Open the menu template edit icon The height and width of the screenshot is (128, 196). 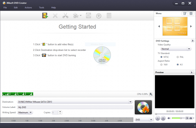point(185,13)
